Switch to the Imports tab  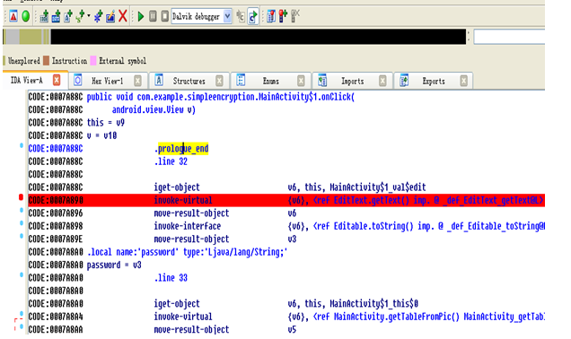tap(353, 81)
